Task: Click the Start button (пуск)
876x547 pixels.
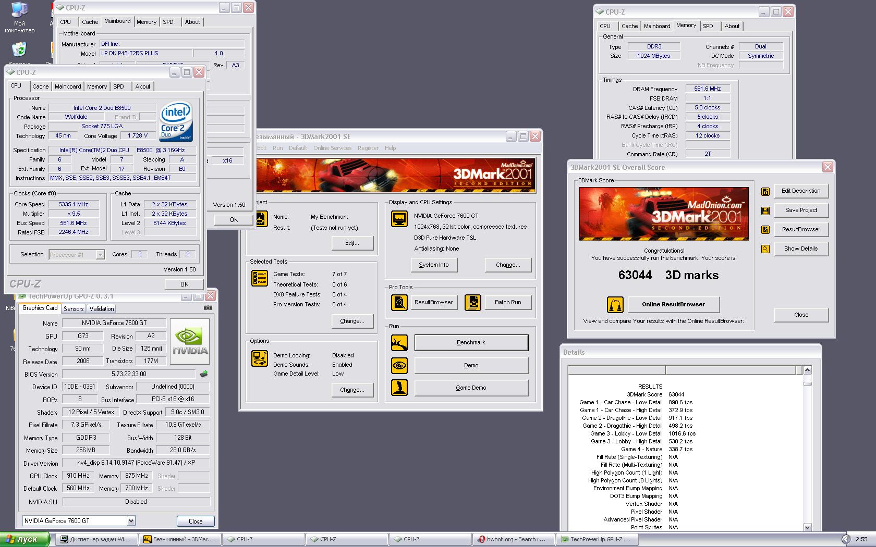Action: pyautogui.click(x=25, y=539)
